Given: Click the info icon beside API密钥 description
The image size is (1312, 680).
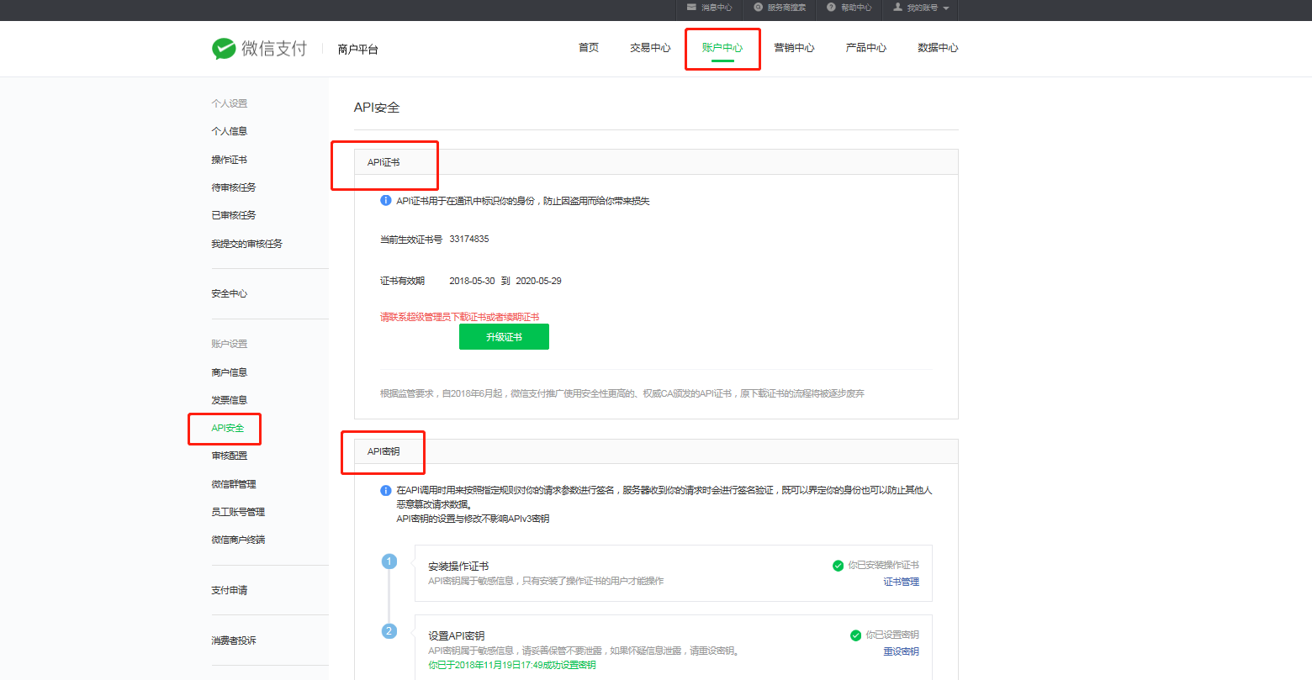Looking at the screenshot, I should click(x=386, y=490).
